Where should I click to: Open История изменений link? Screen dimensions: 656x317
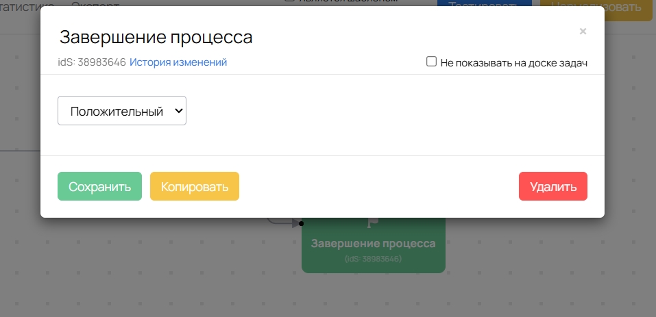coord(178,62)
